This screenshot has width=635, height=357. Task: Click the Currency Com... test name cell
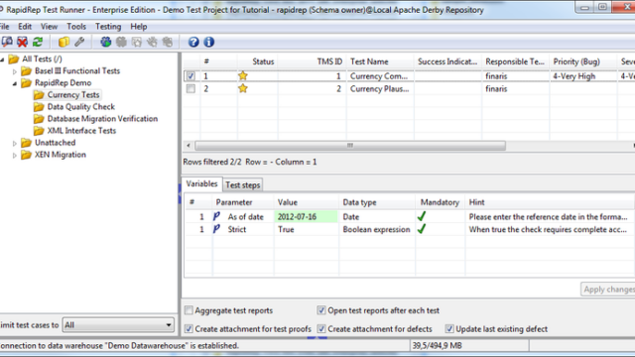[380, 76]
